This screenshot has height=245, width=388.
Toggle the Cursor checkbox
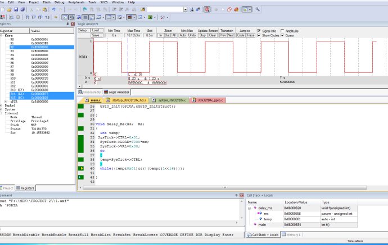click(x=283, y=35)
